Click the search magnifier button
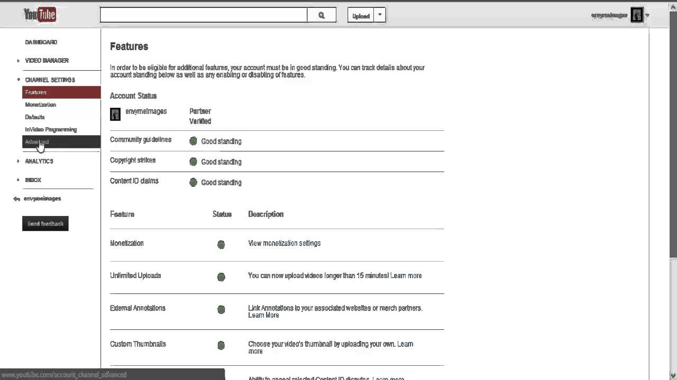 322,15
